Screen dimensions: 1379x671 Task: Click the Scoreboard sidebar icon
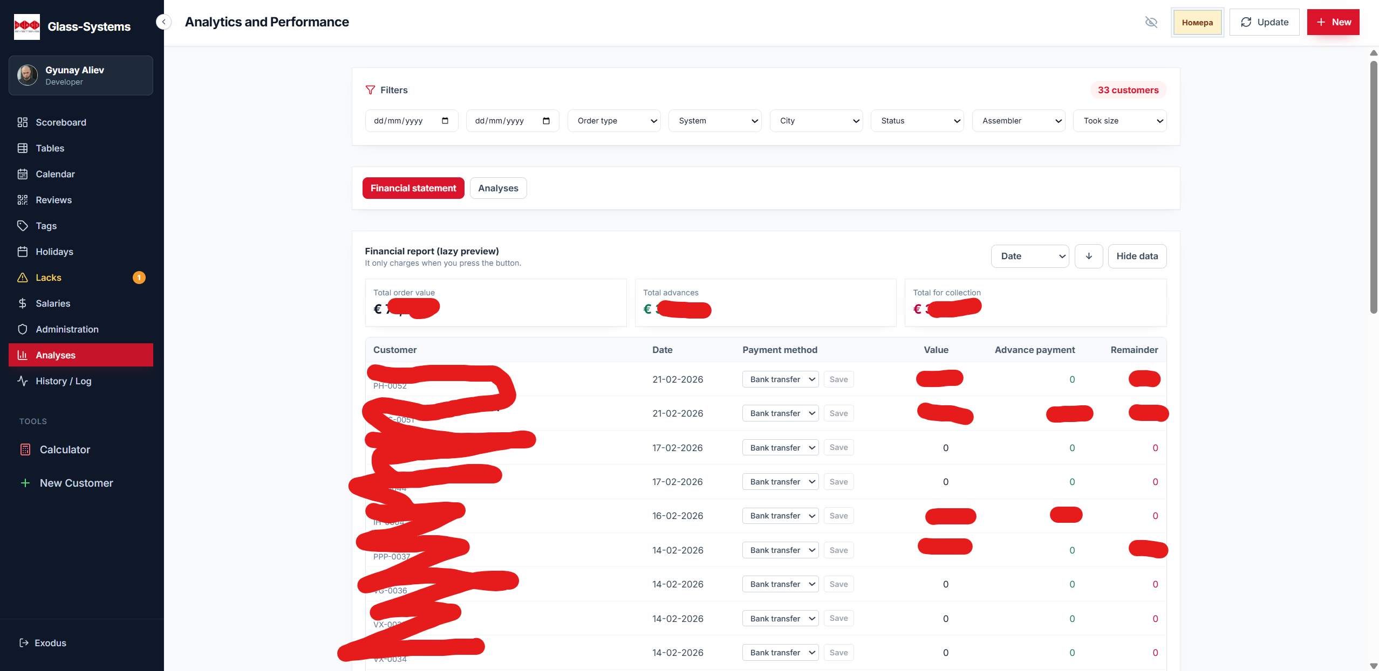click(22, 122)
